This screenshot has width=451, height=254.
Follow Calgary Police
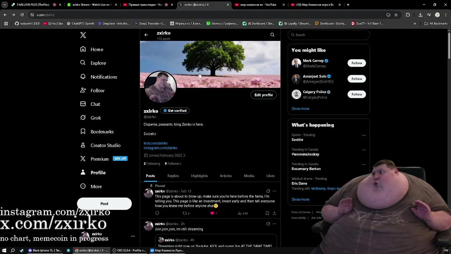point(357,94)
